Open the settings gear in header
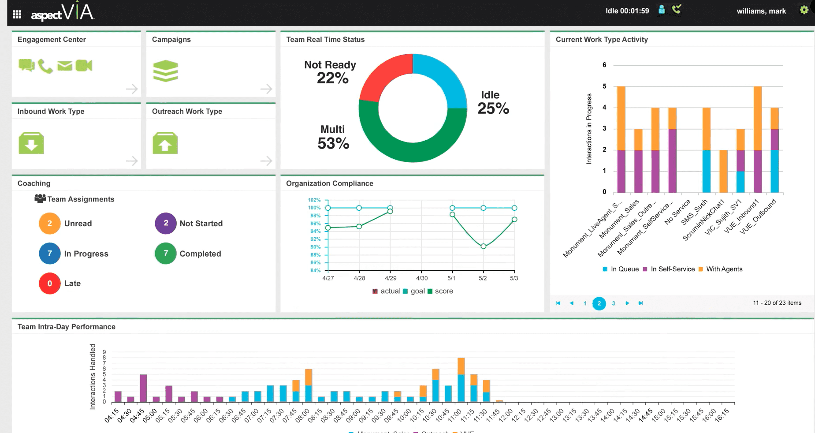 (x=804, y=10)
